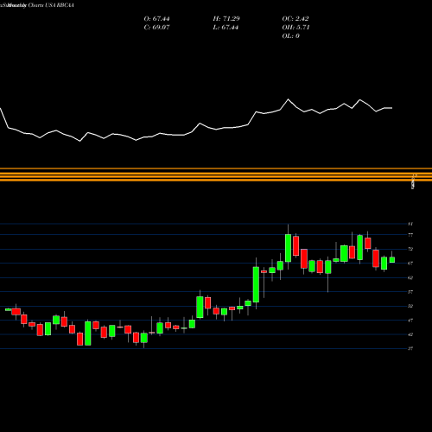Select the 'OC: 2.42' reading

[295, 19]
